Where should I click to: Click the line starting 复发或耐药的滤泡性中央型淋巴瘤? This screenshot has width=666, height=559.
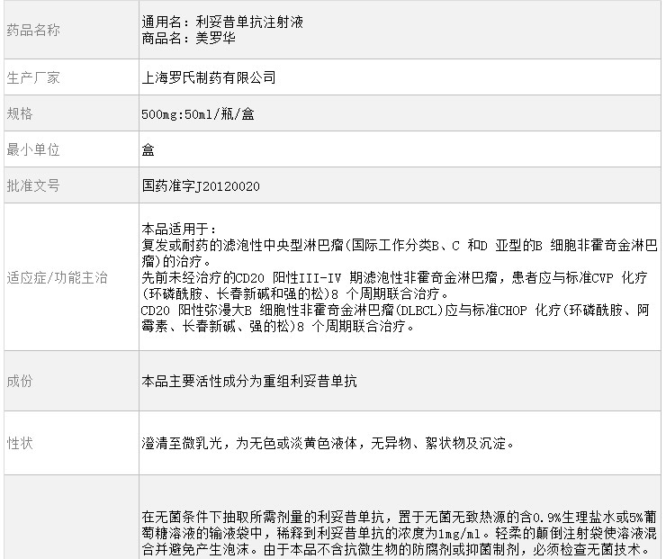click(400, 245)
